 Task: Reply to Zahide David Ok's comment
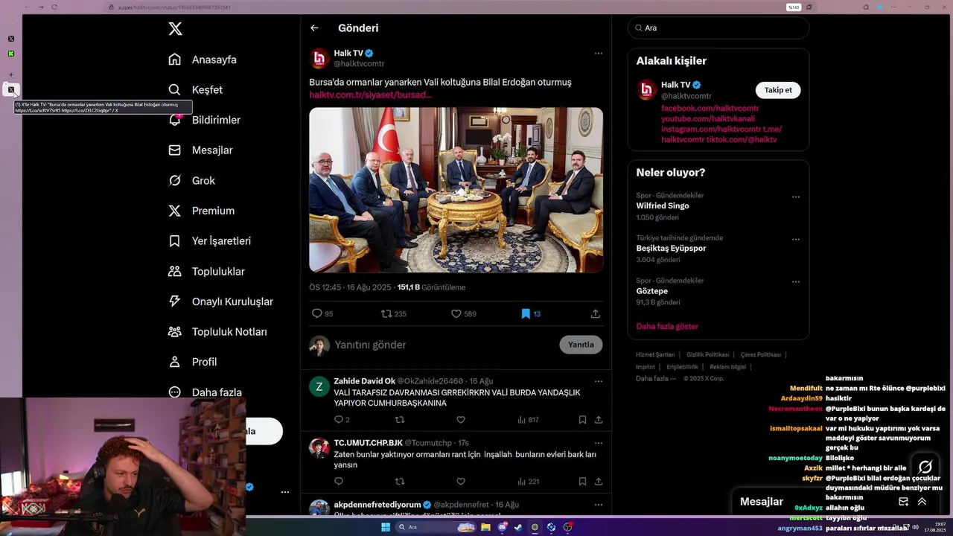[338, 420]
